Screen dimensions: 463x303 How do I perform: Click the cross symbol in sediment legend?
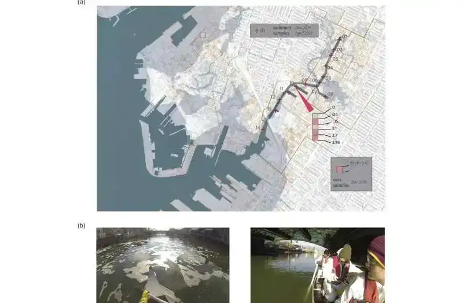(x=256, y=31)
